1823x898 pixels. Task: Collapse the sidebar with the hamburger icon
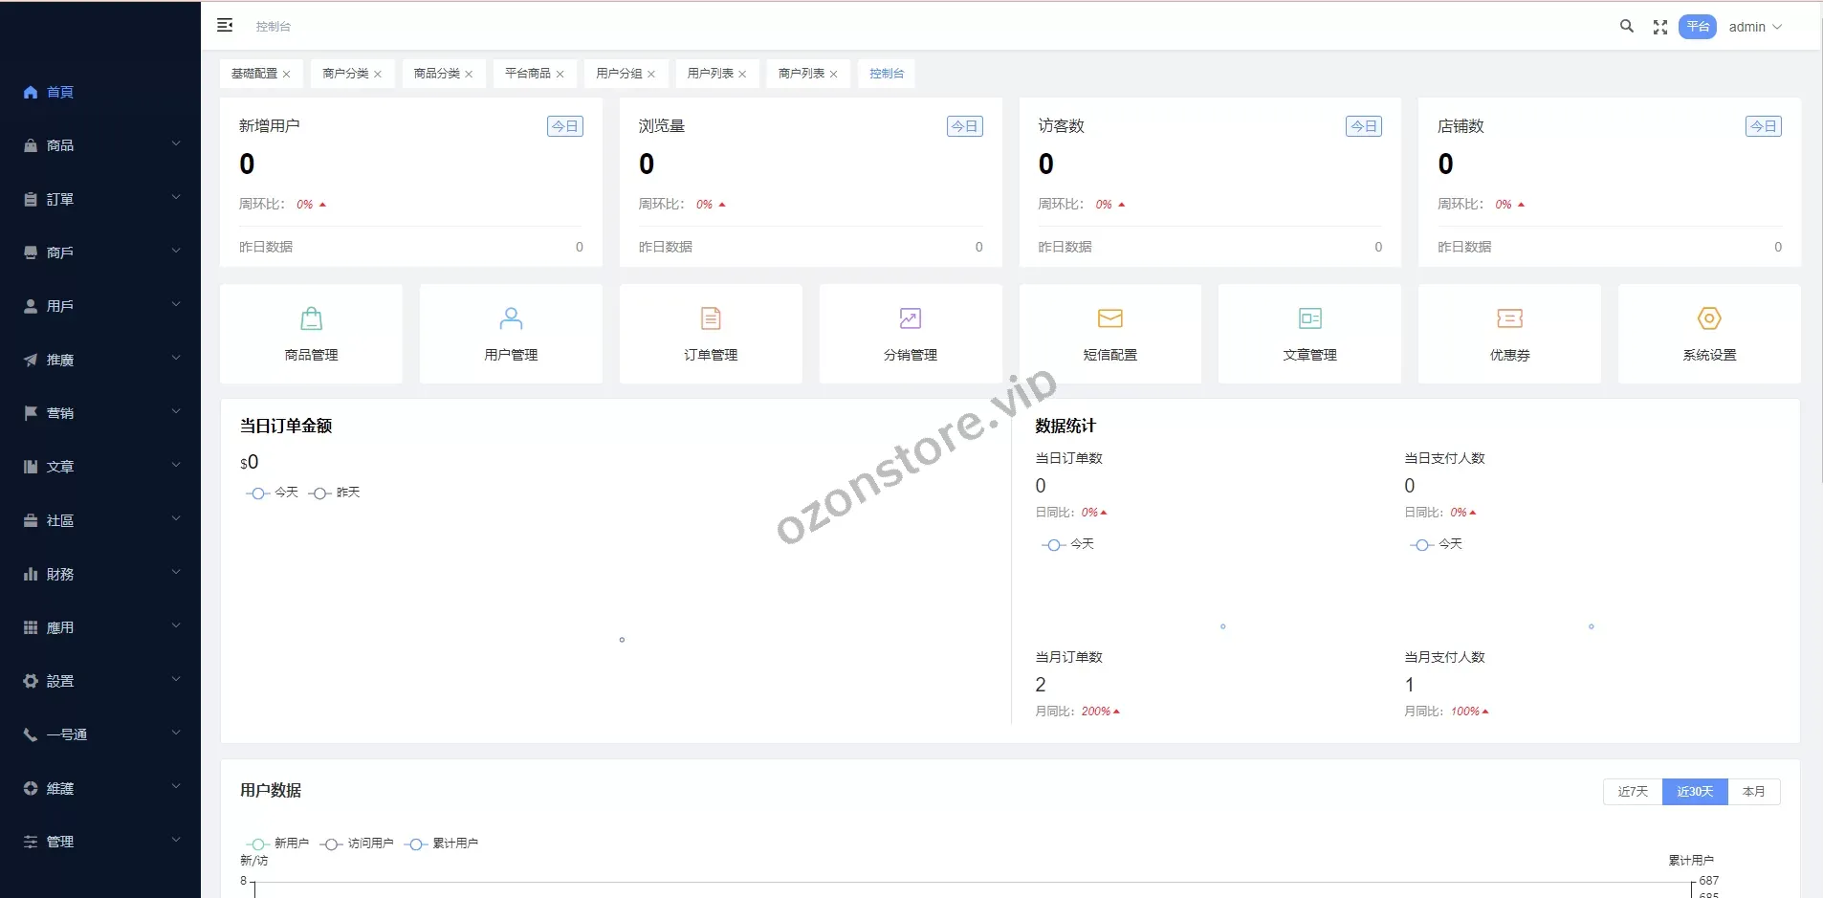[x=225, y=26]
